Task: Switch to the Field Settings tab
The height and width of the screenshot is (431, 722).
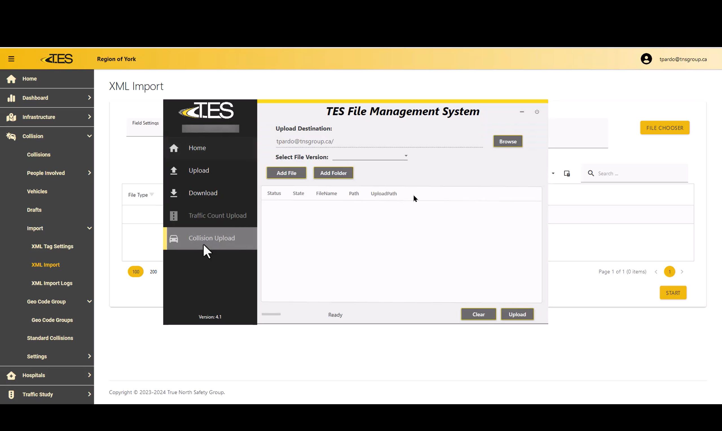Action: tap(146, 123)
